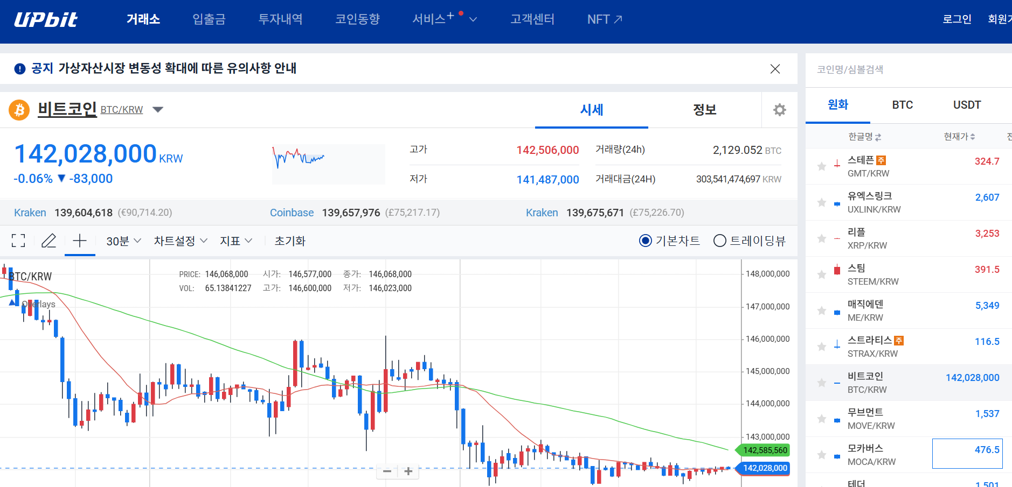Open the 코인동향 menu
Screen dimensions: 1012x487
pos(357,19)
